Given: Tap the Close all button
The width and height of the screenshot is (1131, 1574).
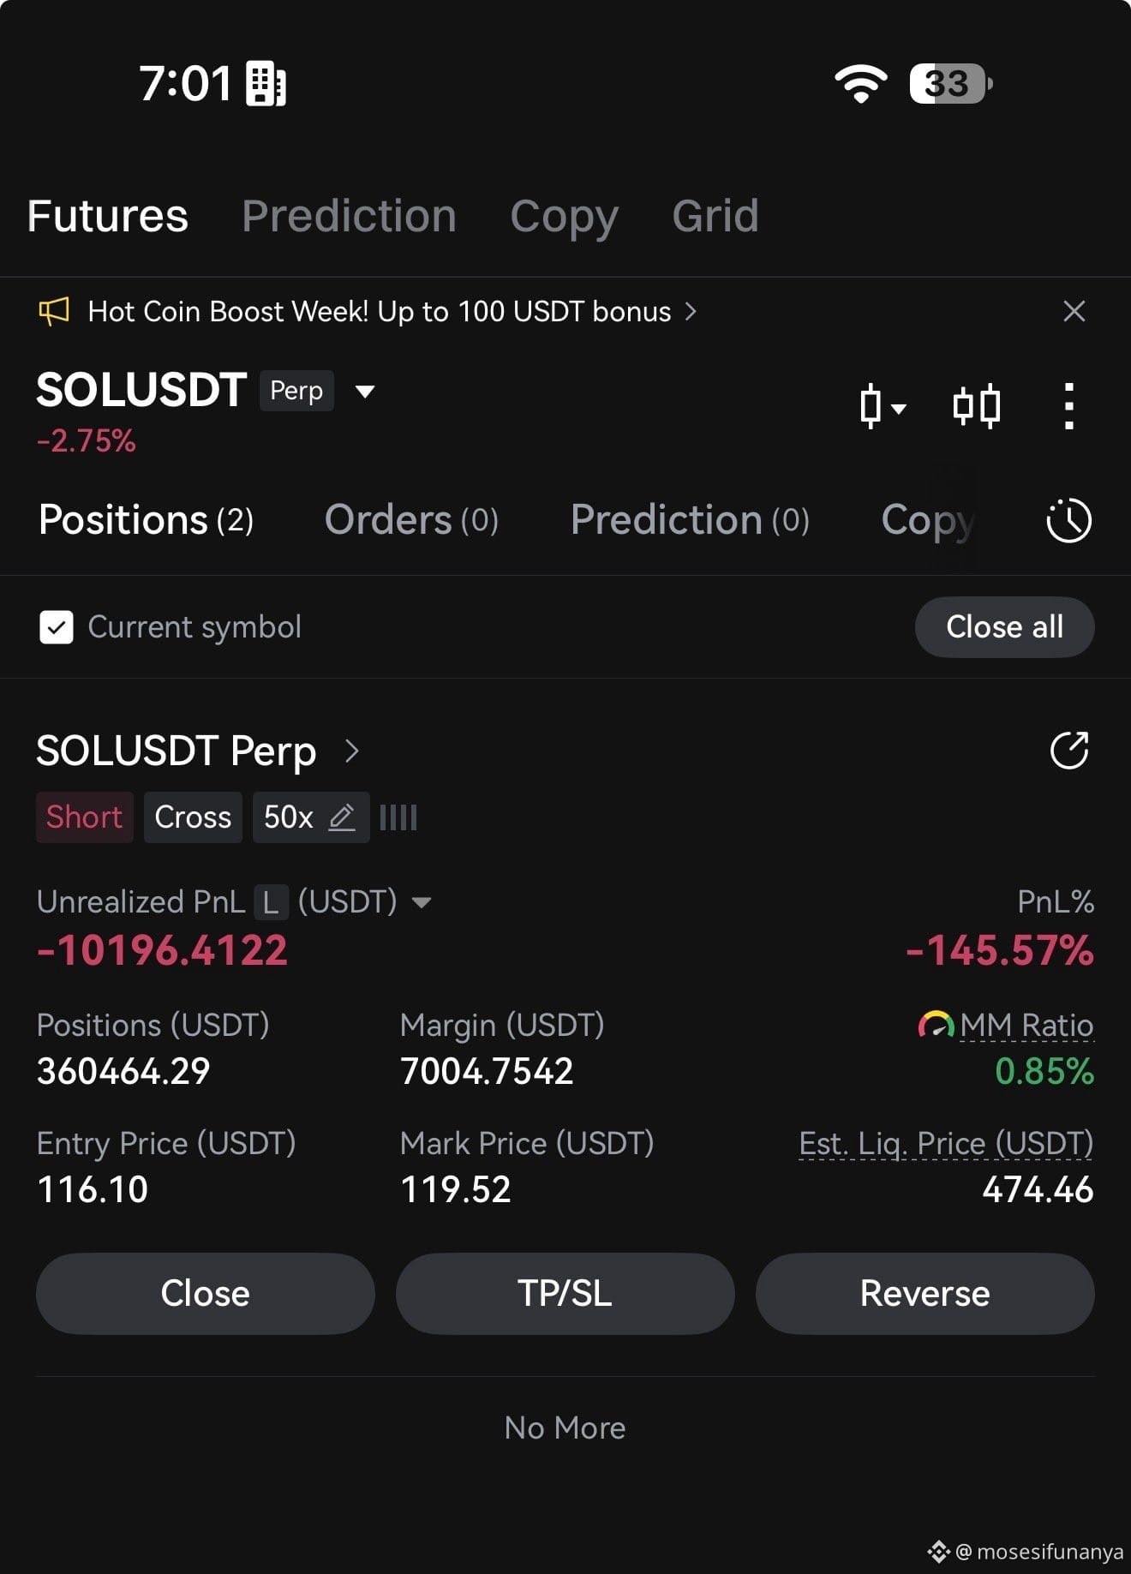Looking at the screenshot, I should [x=1004, y=627].
